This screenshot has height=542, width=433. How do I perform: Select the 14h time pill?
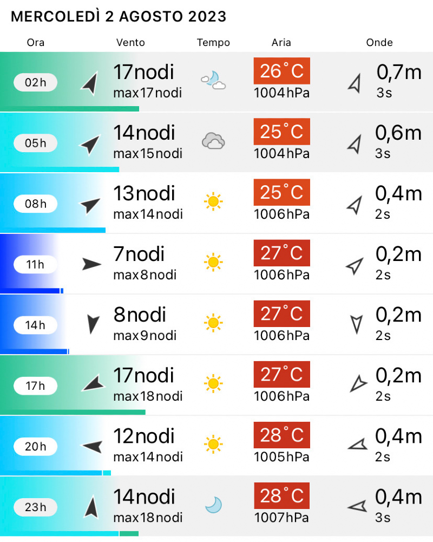point(35,325)
